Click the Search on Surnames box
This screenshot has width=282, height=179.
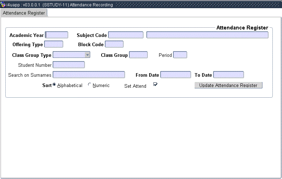point(89,75)
